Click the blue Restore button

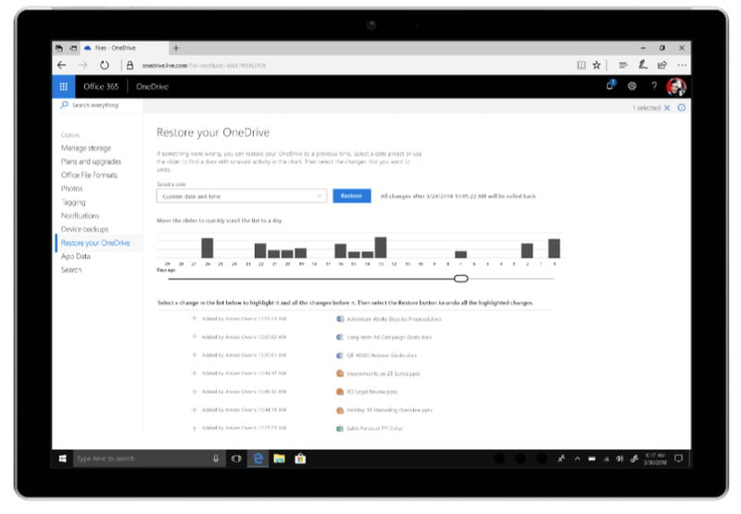click(x=351, y=196)
